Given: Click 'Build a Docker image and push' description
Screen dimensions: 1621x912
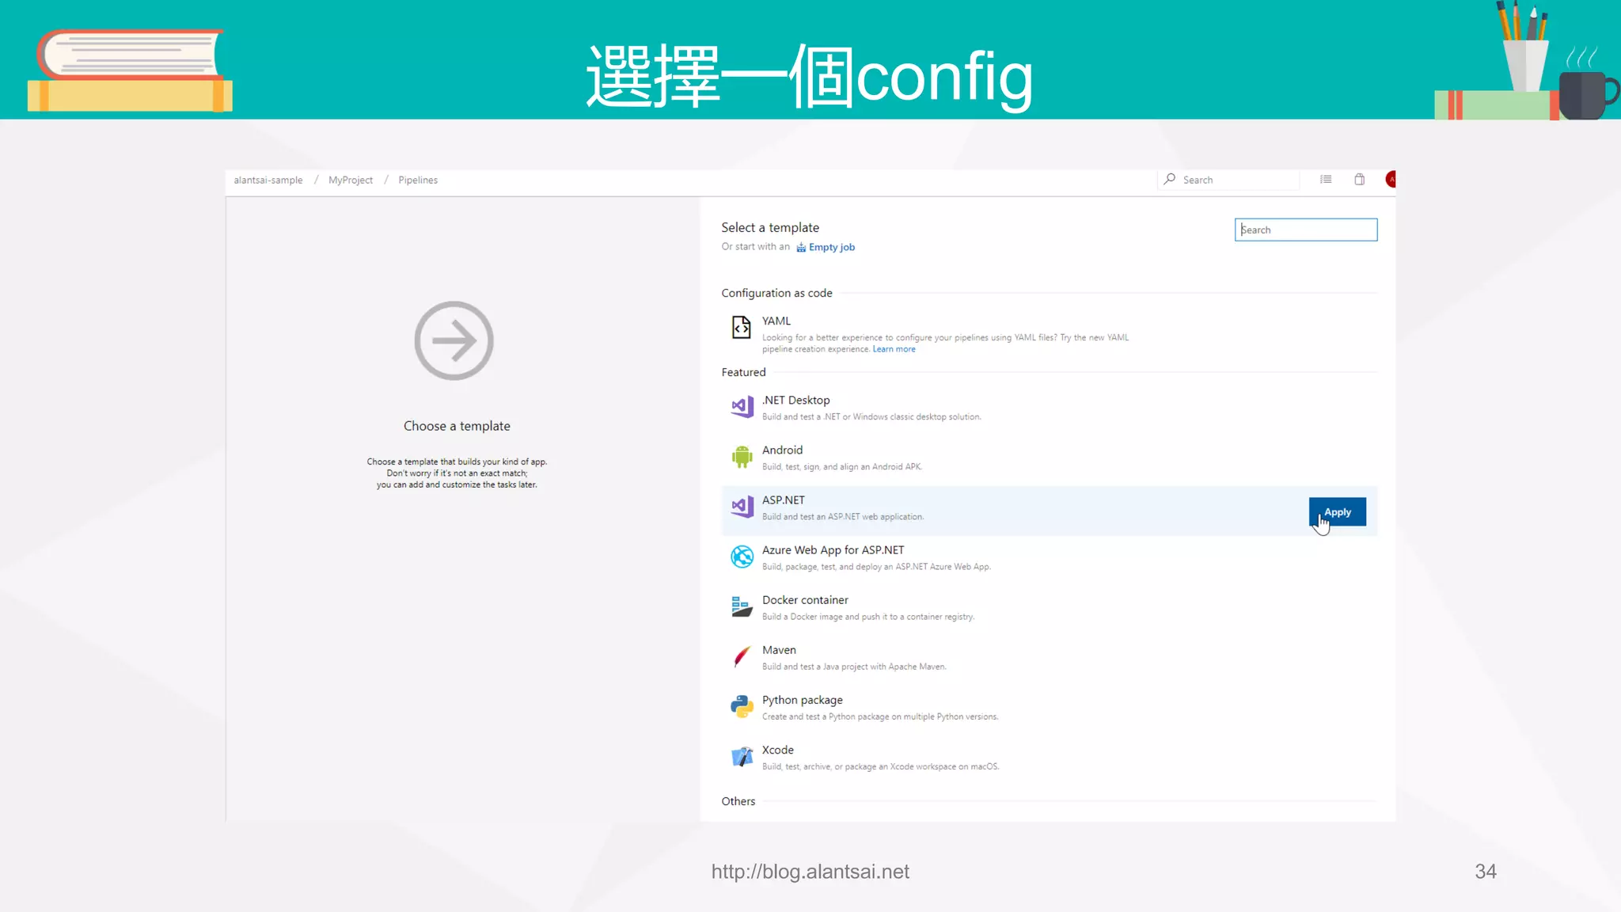Looking at the screenshot, I should (867, 617).
